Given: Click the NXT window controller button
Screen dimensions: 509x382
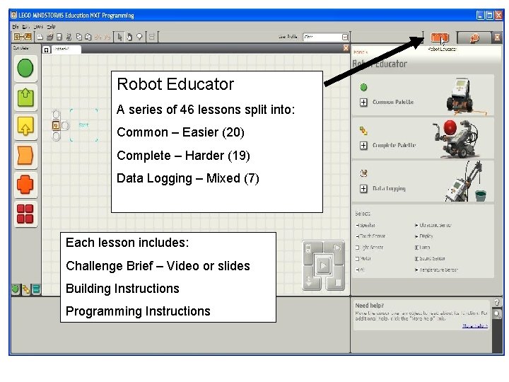Looking at the screenshot, I should (x=308, y=248).
